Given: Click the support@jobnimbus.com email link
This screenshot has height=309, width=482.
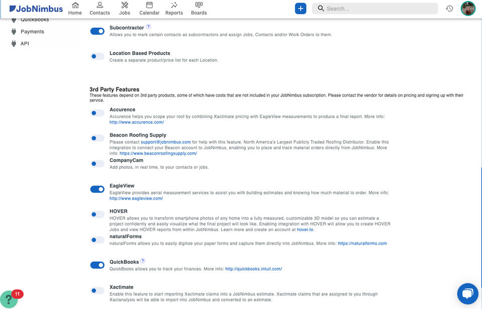Looking at the screenshot, I should tap(166, 142).
